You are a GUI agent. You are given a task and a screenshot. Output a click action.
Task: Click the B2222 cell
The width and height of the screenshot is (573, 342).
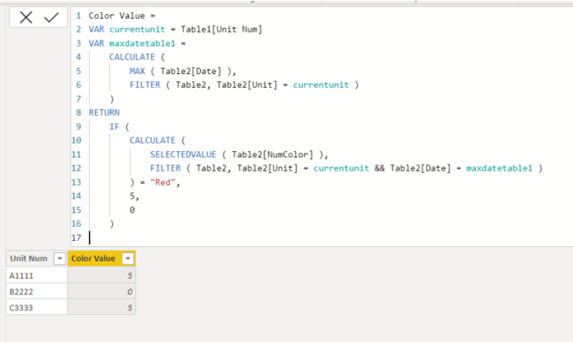tap(37, 291)
